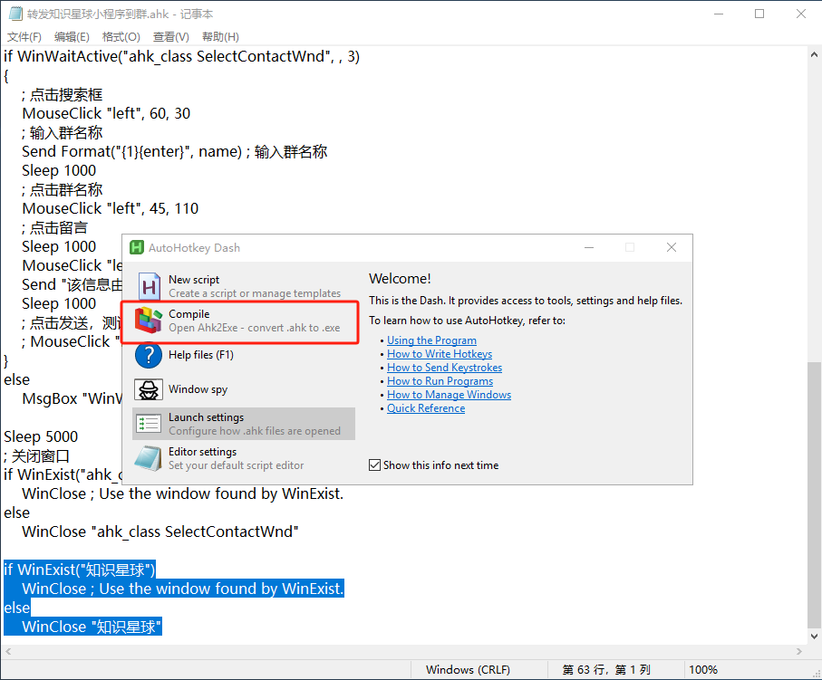Click the Send Format line in script

tap(175, 152)
